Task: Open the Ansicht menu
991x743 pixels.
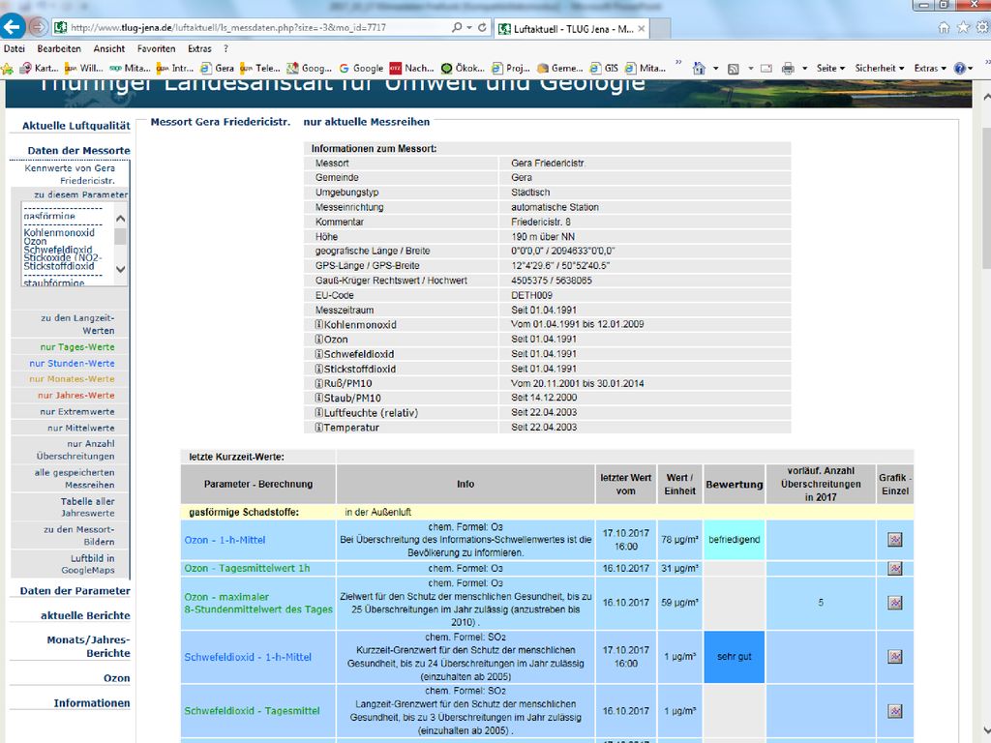Action: click(108, 48)
